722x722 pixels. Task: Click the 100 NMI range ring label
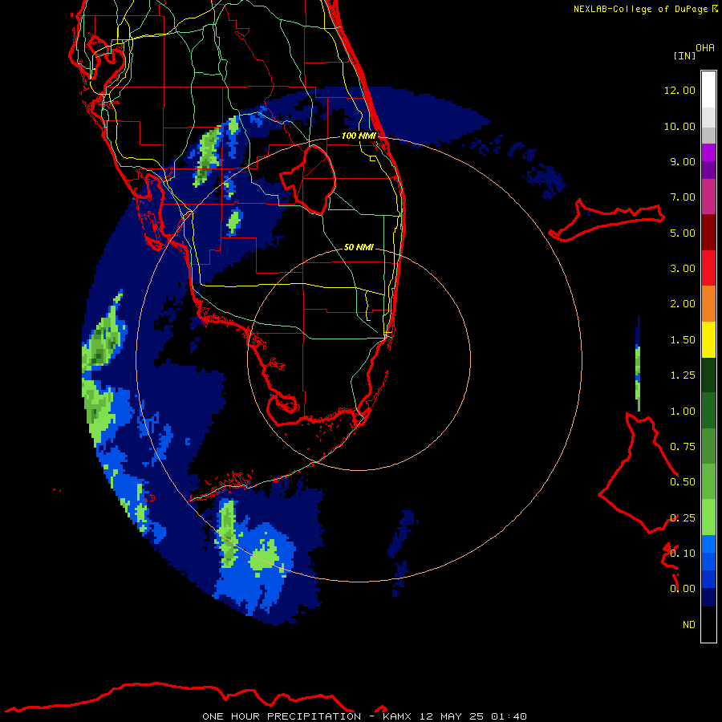tap(359, 136)
